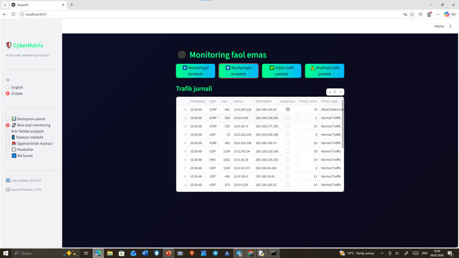Click the Monitoringni boshlash button
459x258 pixels.
point(195,71)
